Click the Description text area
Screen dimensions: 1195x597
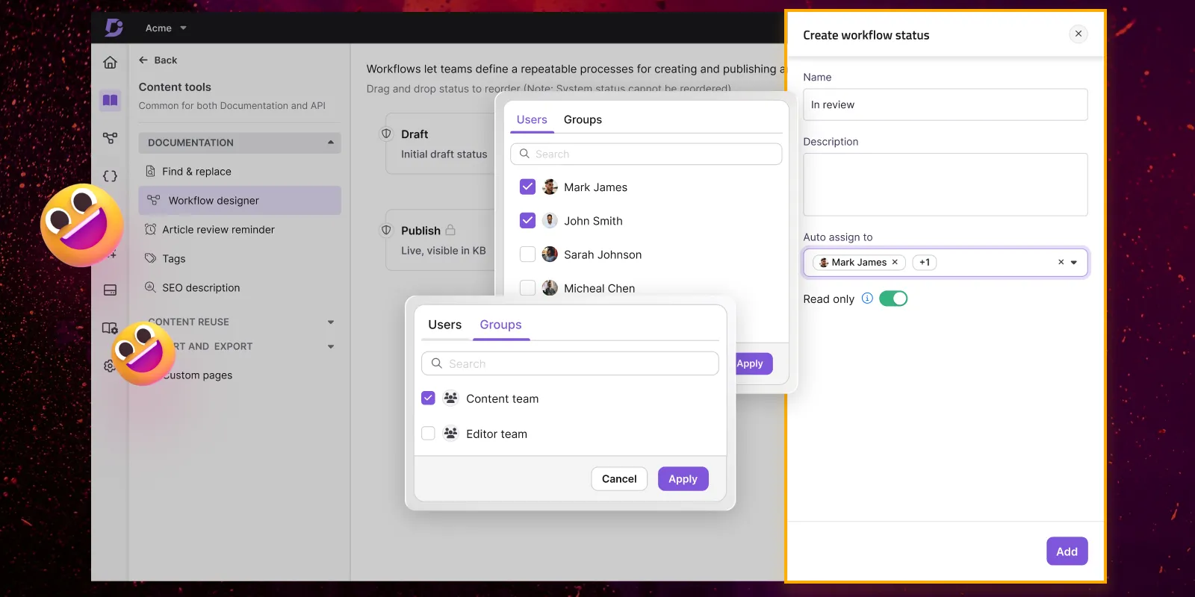pyautogui.click(x=945, y=184)
